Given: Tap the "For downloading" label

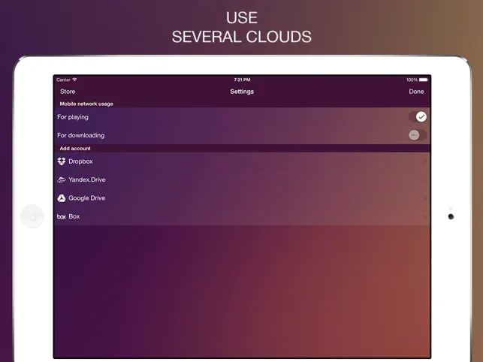Looking at the screenshot, I should 80,135.
